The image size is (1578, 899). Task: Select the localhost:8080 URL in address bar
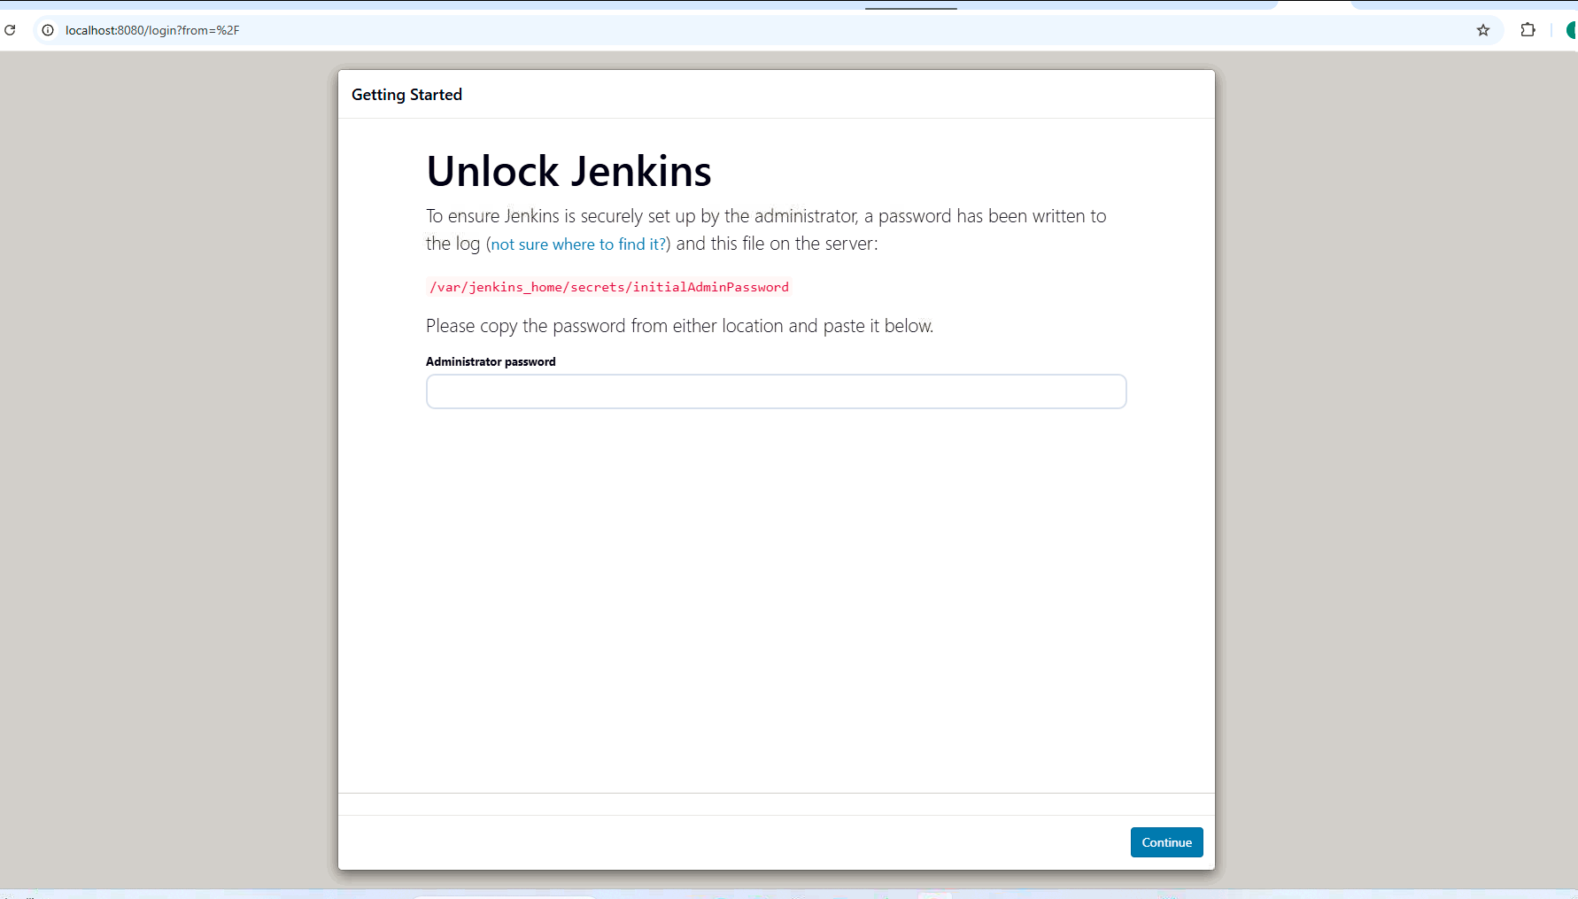coord(152,30)
